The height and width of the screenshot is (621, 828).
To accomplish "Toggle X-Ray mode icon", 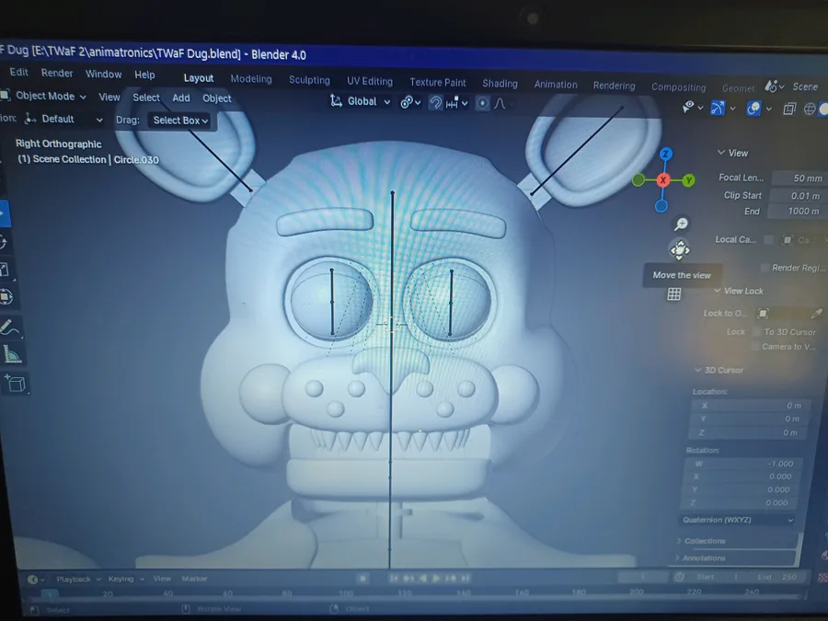I will point(789,109).
